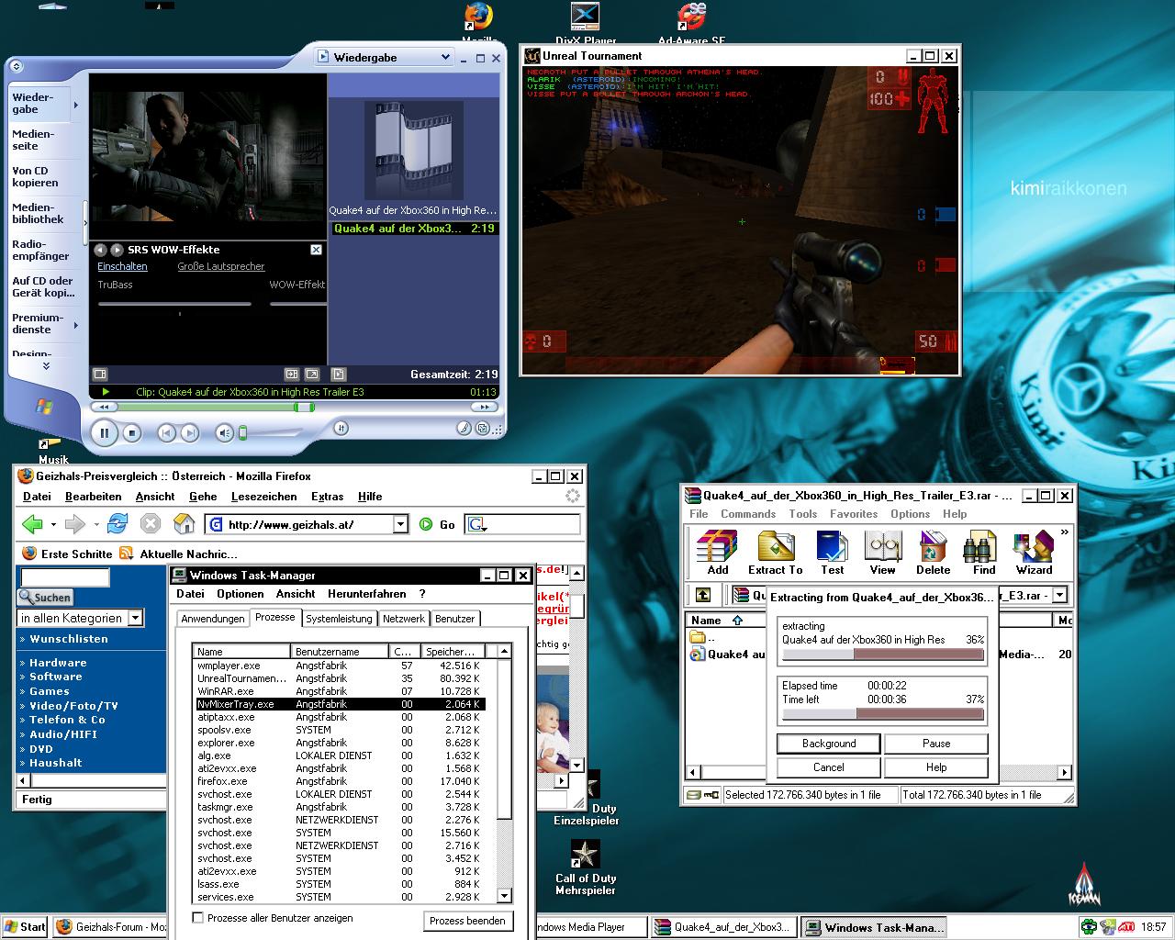Expand more sidebar items with double chevron
Viewport: 1175px width, 940px height.
click(46, 365)
